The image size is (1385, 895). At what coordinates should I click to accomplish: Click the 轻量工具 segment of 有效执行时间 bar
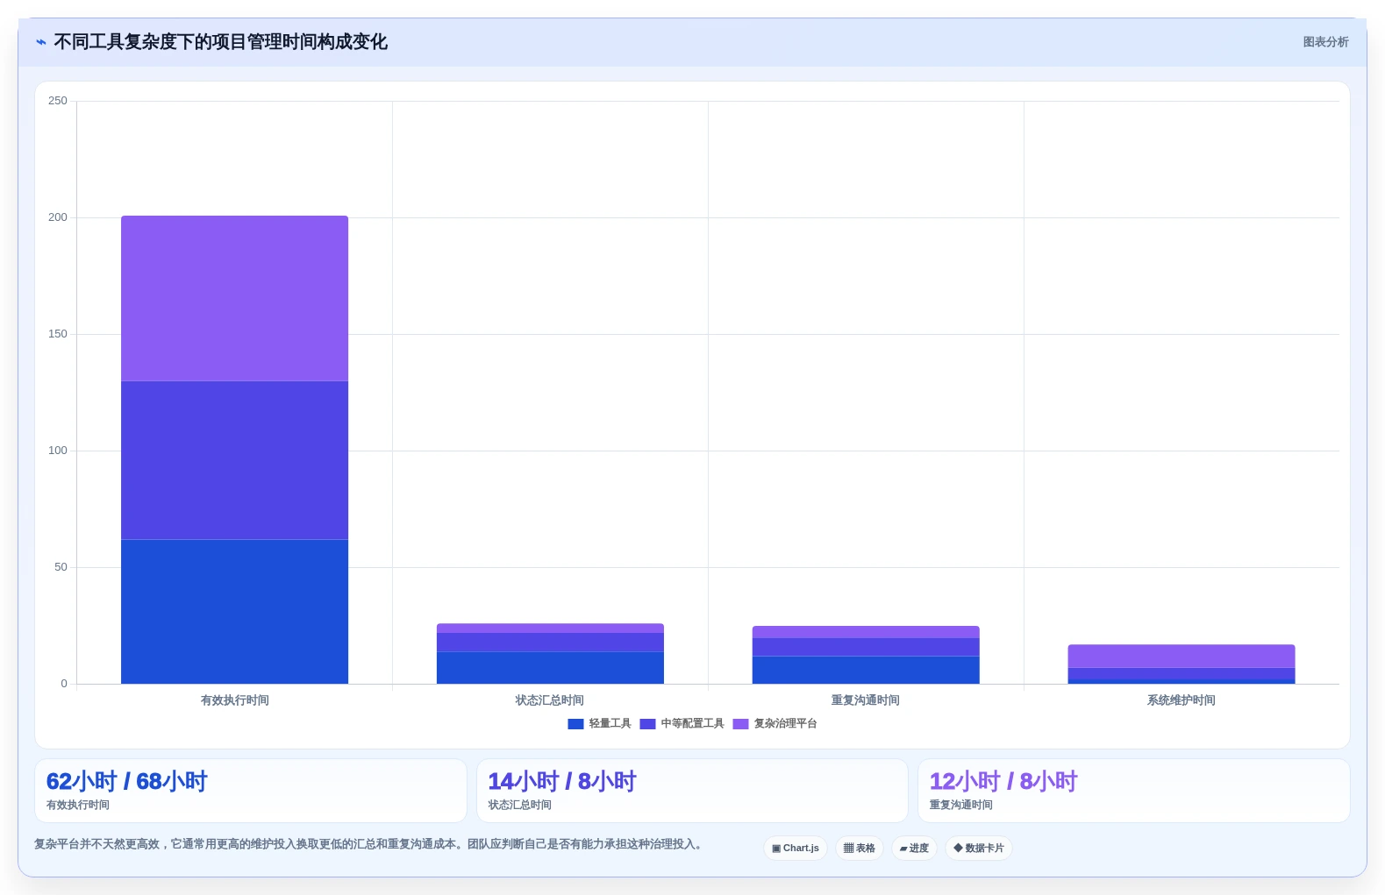234,612
